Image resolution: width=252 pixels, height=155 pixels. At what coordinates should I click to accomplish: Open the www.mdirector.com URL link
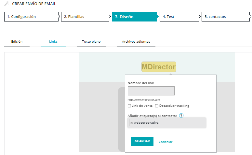click(x=144, y=100)
